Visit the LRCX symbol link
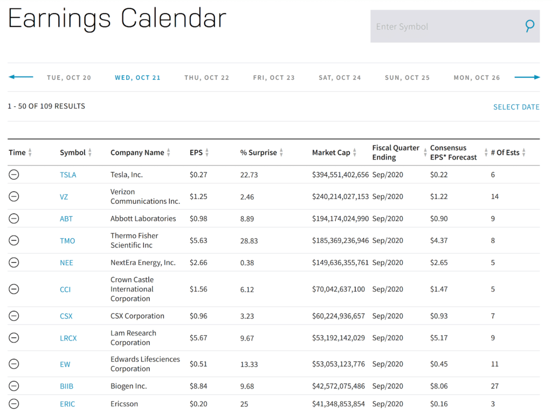Image resolution: width=552 pixels, height=412 pixels. pos(68,338)
